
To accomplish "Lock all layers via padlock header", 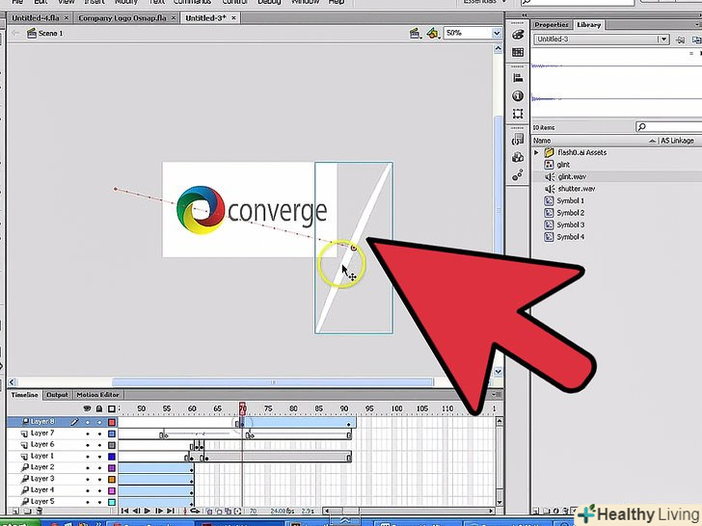I will coord(99,408).
